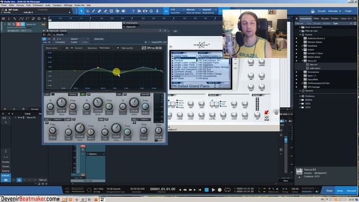Toggle the snap button beside Quantize
Viewport: 359px width, 202px height.
166,11
